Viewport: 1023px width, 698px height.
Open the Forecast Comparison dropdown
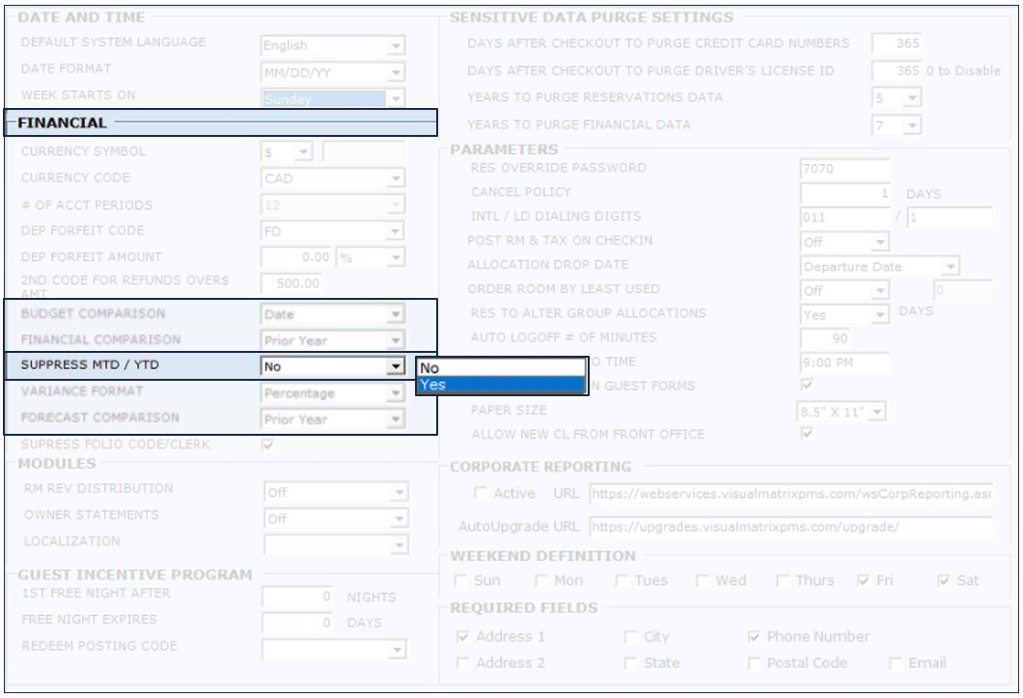pos(395,419)
